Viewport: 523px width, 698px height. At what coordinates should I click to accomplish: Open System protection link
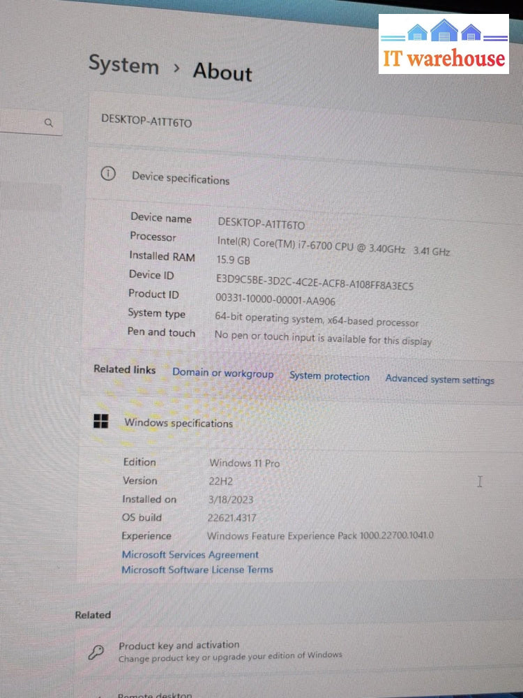[x=329, y=376]
